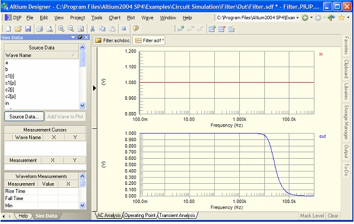
Task: Click the Source Data... button
Action: coord(24,117)
